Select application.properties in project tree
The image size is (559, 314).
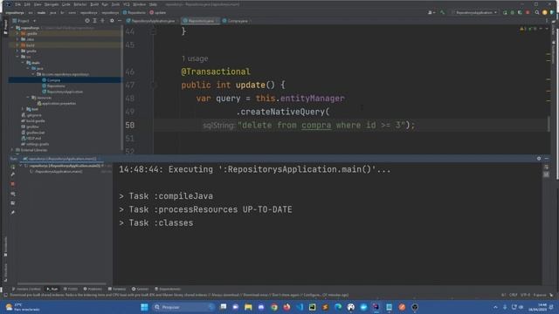coord(57,103)
